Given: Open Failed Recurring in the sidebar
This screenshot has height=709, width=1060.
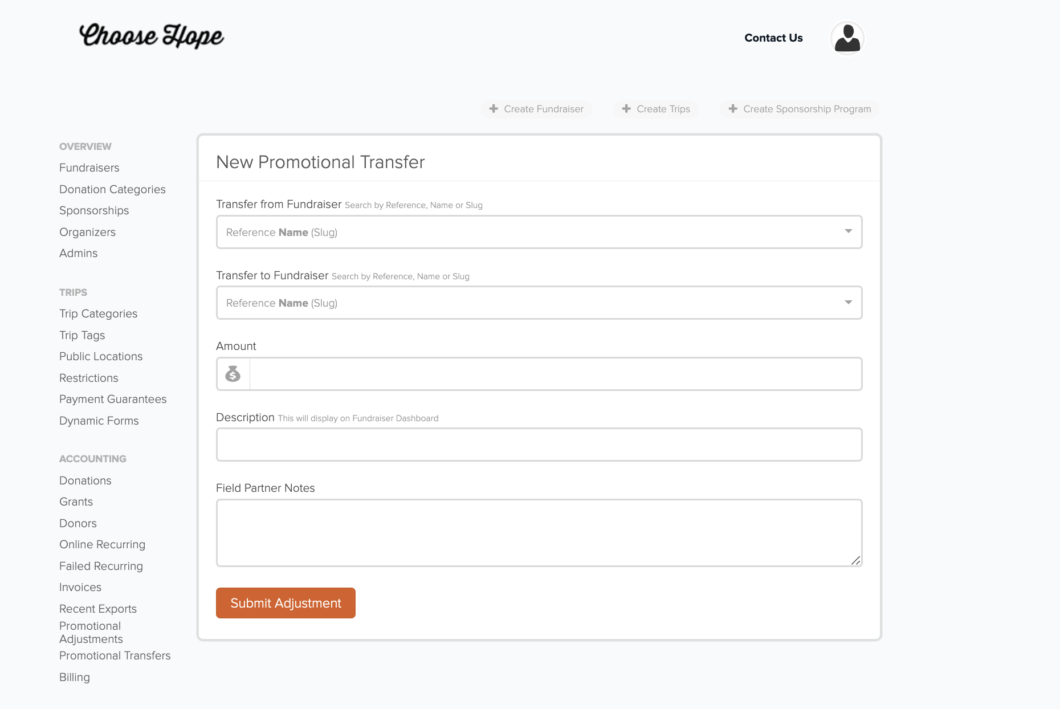Looking at the screenshot, I should [101, 566].
